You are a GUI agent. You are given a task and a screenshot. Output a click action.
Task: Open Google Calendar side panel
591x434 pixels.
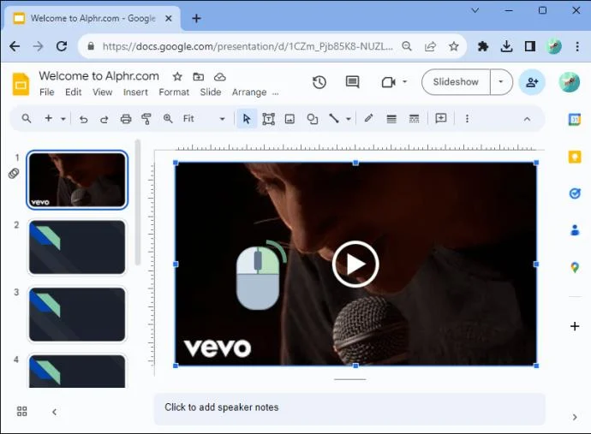575,120
